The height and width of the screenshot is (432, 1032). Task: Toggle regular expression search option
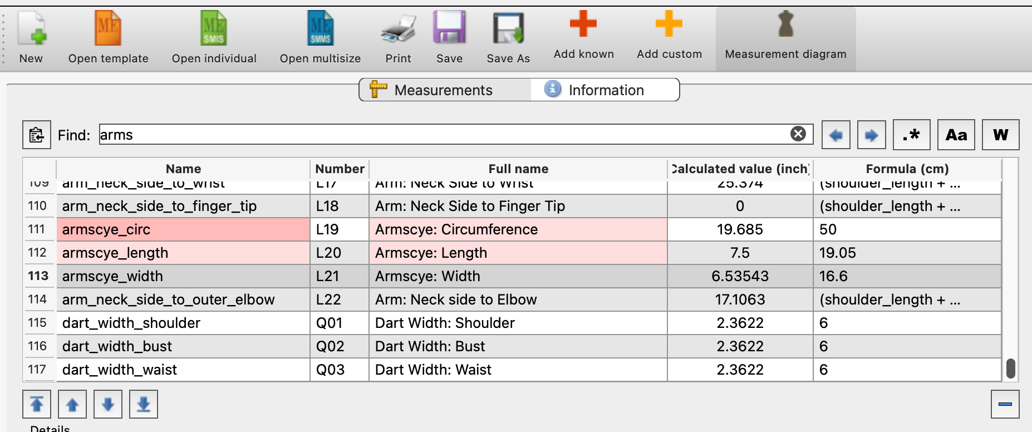[911, 135]
